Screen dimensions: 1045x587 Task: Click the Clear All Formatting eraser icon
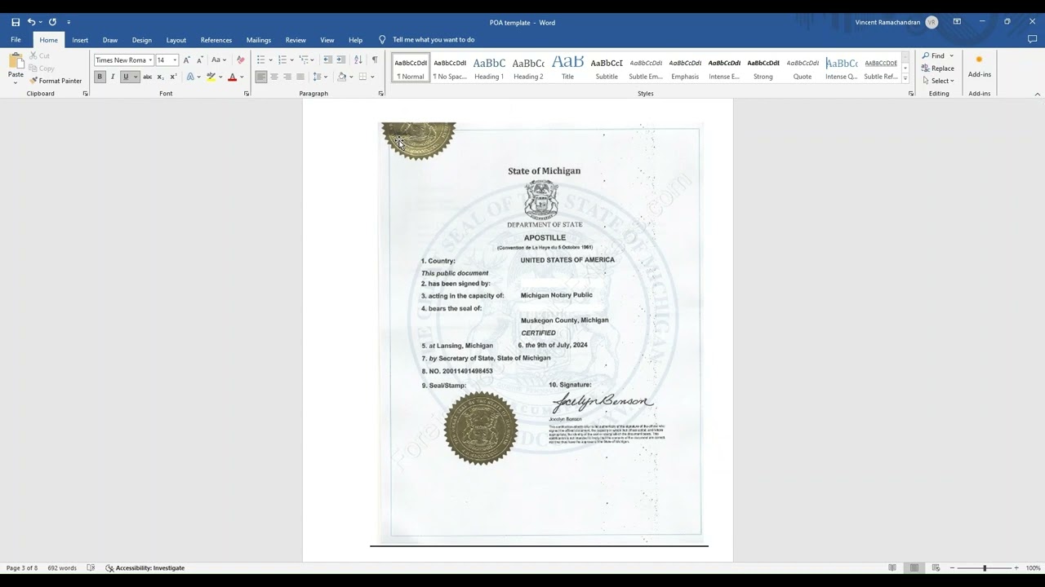tap(240, 60)
